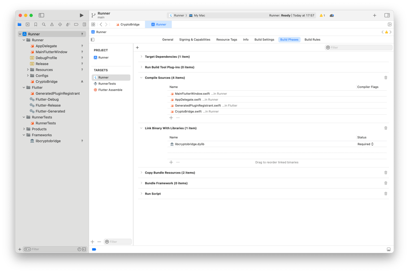
Task: Toggle the project and targets list sidebar
Action: point(93,40)
